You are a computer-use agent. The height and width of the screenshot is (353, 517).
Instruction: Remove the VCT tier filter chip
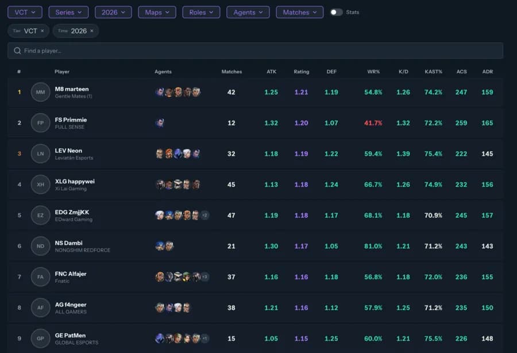tap(42, 31)
